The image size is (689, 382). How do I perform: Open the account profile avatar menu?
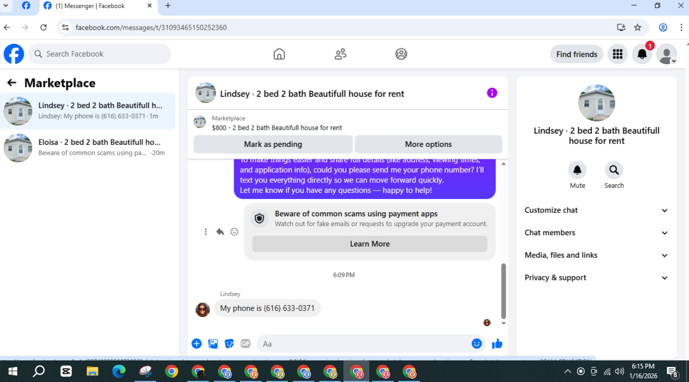coord(666,54)
